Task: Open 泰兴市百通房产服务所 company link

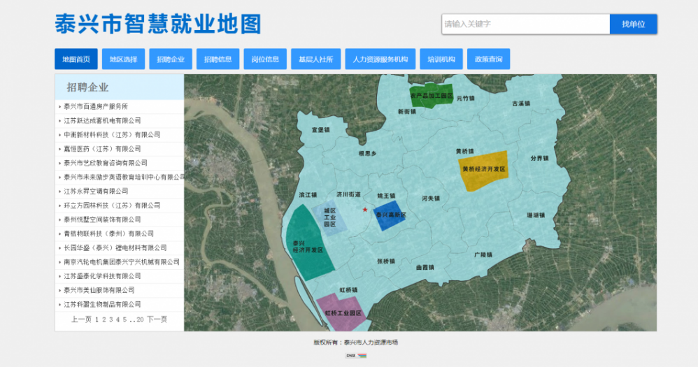Action: coord(96,106)
